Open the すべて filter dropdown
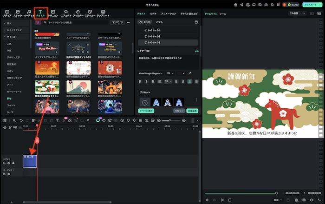 click(x=117, y=22)
